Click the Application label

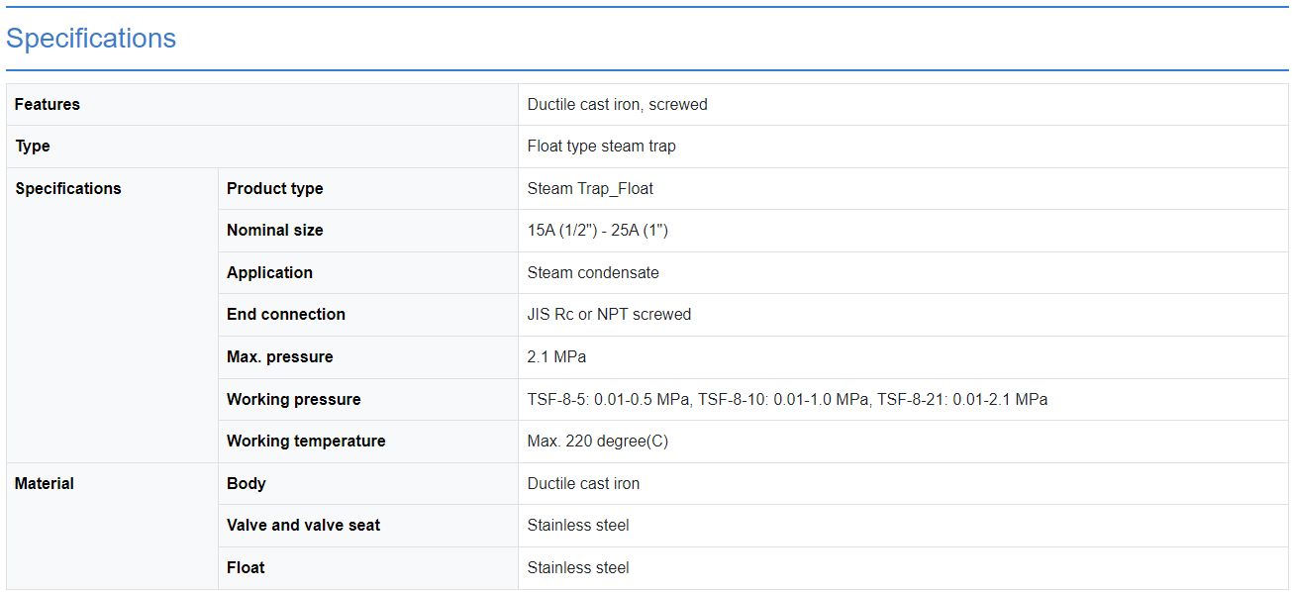269,272
